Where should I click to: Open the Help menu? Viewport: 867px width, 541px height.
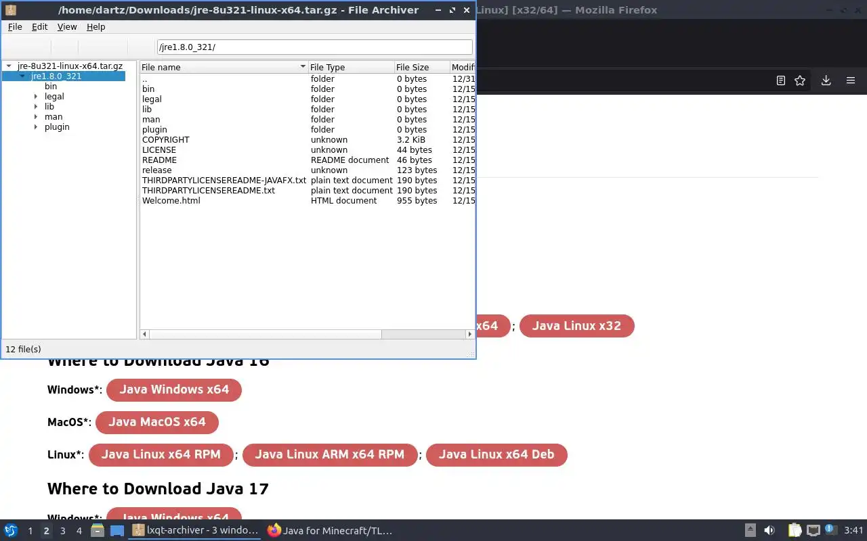click(96, 26)
